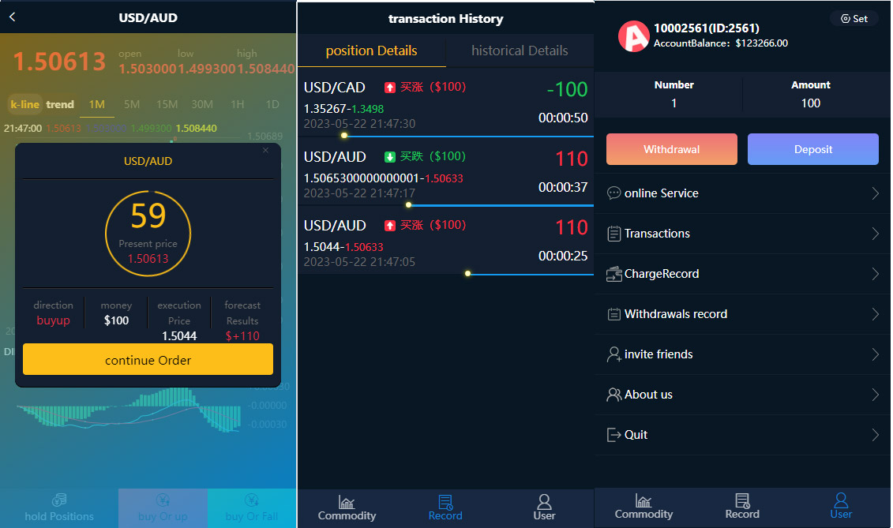Image resolution: width=893 pixels, height=528 pixels.
Task: Open Record in user page nav
Action: 742,507
